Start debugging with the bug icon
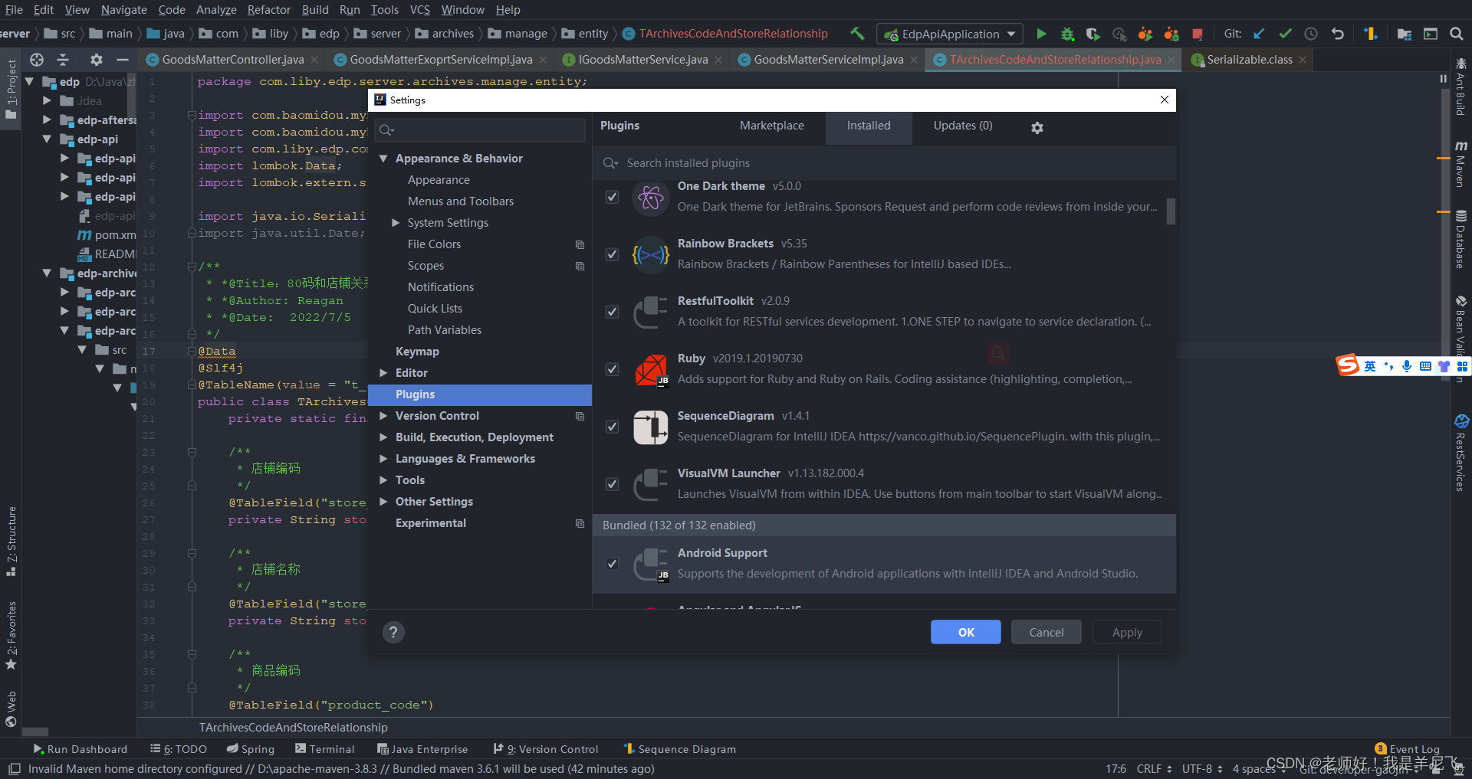This screenshot has height=779, width=1472. click(x=1067, y=34)
